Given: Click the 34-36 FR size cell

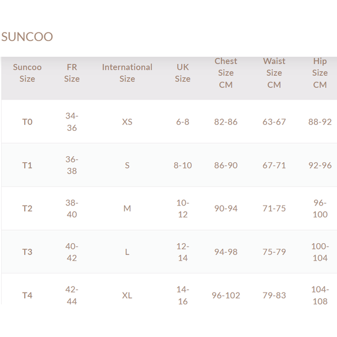Looking at the screenshot, I should [72, 122].
